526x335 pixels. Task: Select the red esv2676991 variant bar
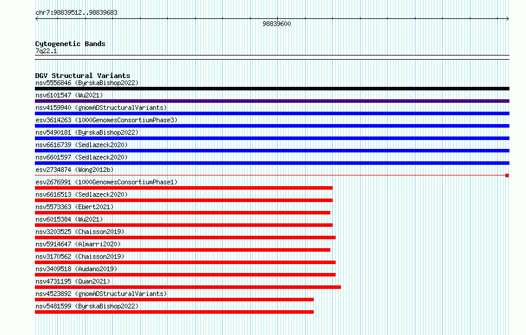coord(184,188)
